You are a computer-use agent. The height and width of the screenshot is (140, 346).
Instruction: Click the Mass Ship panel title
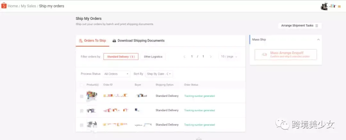(259, 40)
